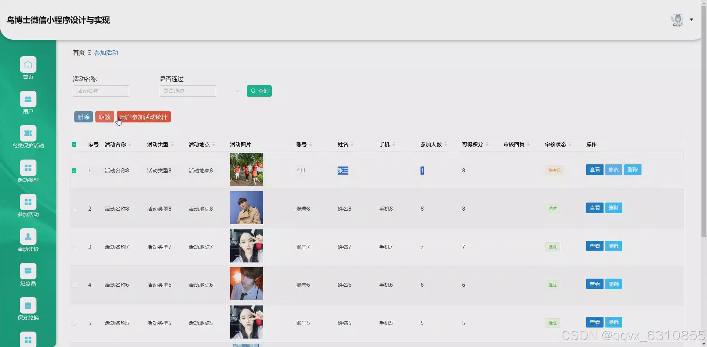
Task: Sort by 手机 column arrows
Action: coord(394,144)
